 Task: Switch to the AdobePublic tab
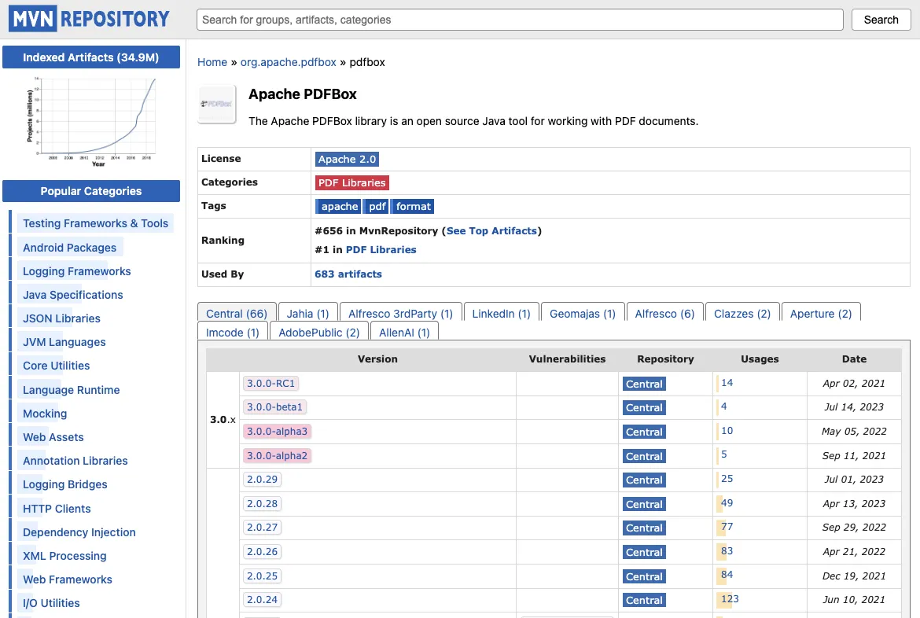point(318,332)
